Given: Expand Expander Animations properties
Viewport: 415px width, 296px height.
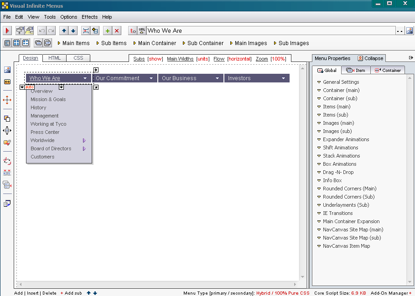Looking at the screenshot, I should 343,139.
